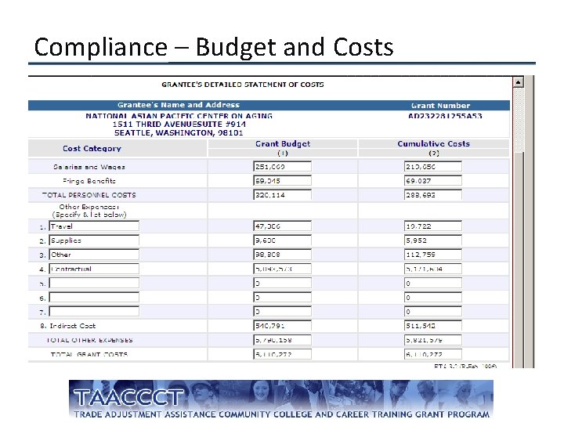Screen dimensions: 564x423
Task: Click the Cost Category column header
Action: (x=92, y=148)
